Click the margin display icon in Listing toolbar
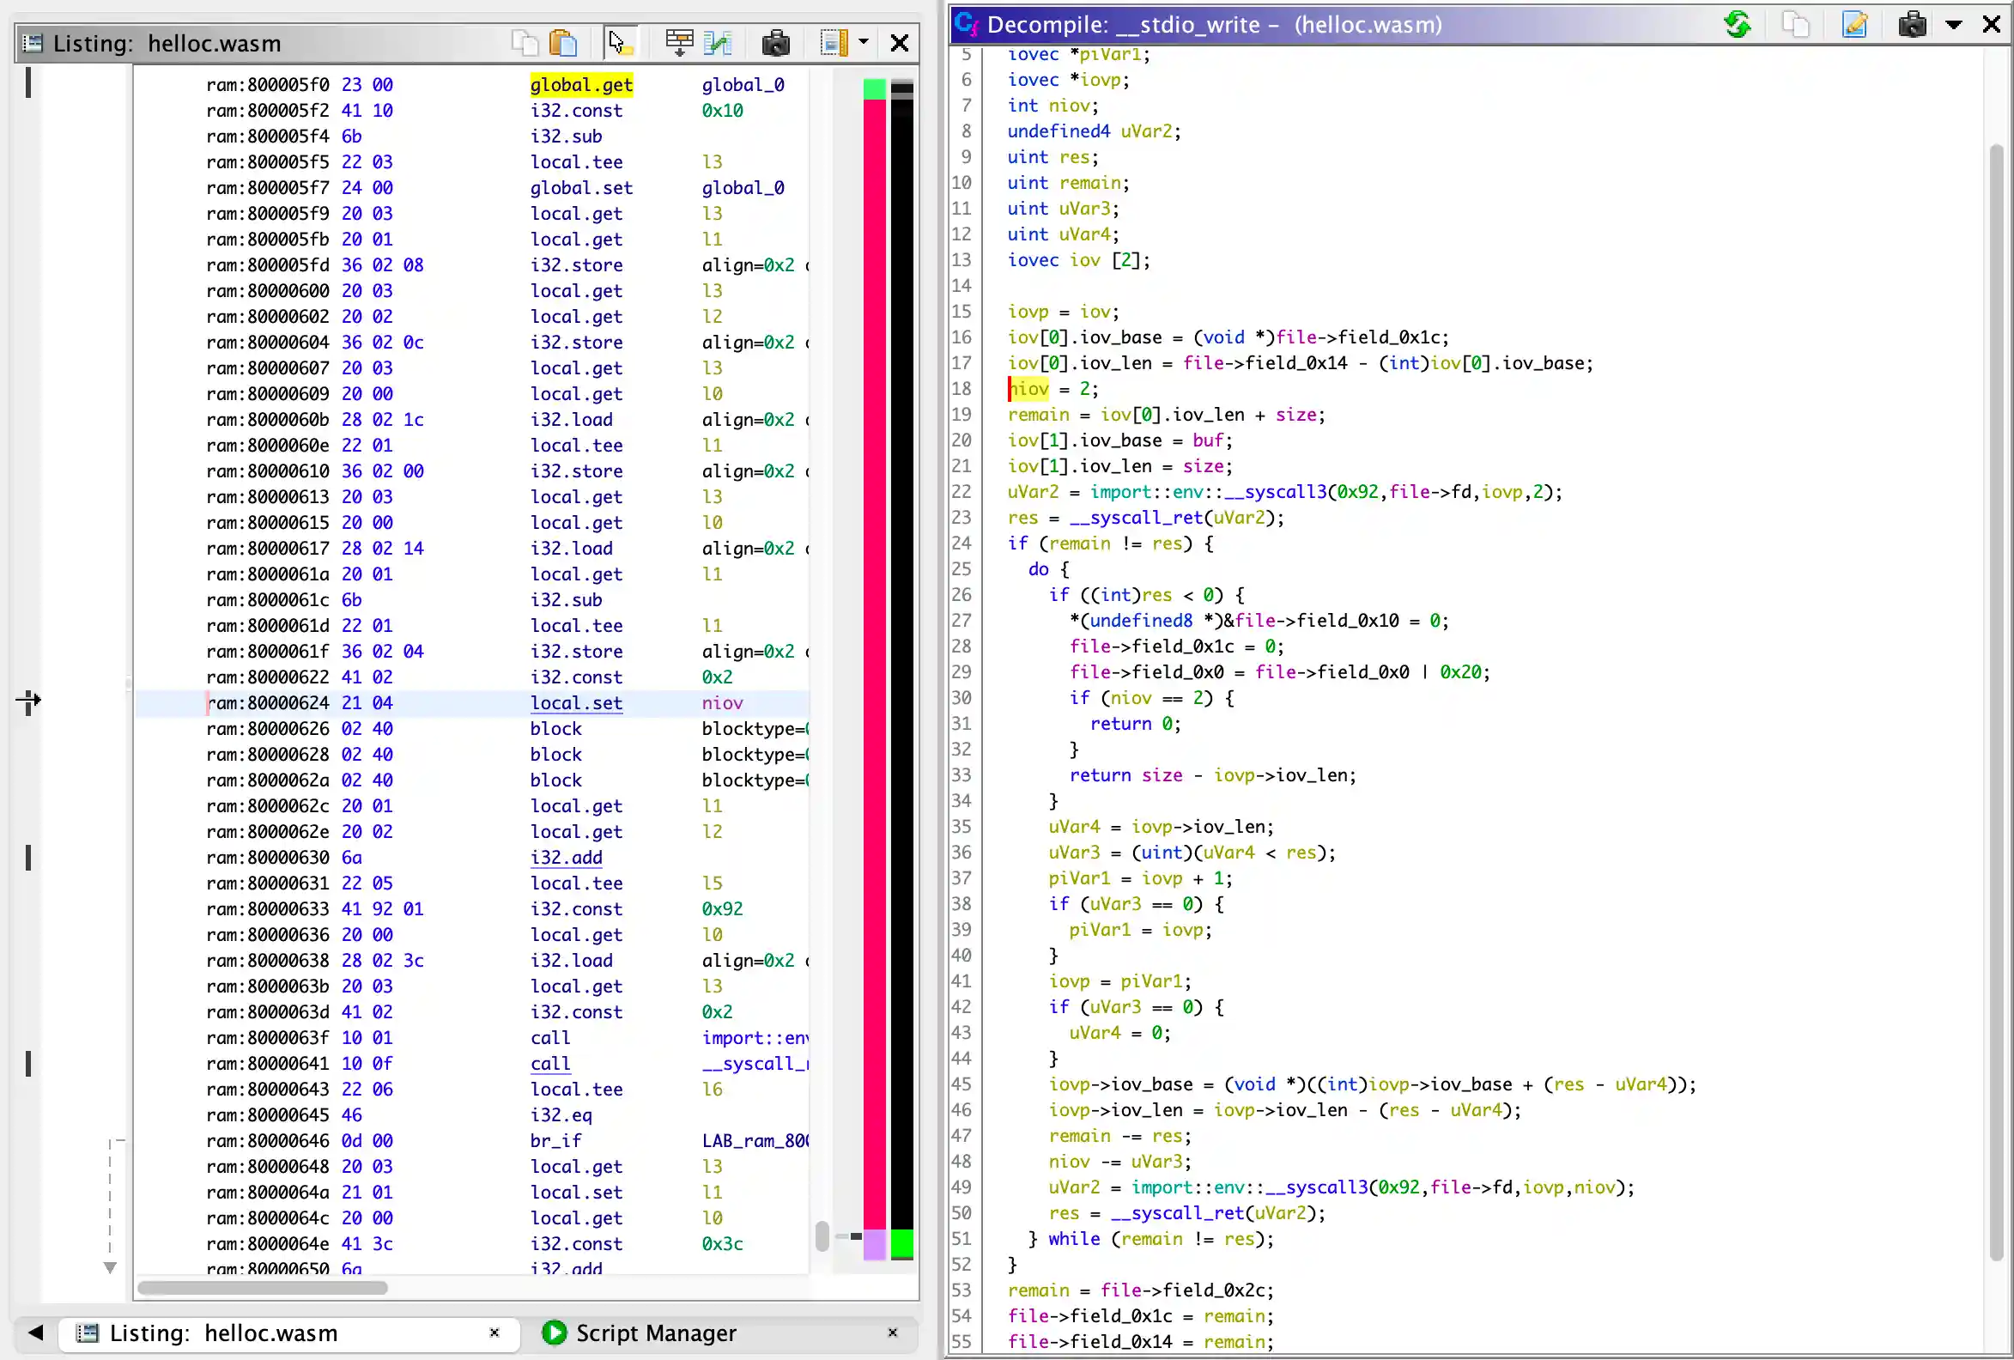 tap(834, 42)
